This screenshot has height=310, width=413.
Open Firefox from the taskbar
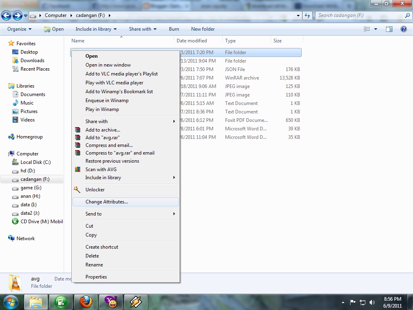click(x=86, y=302)
